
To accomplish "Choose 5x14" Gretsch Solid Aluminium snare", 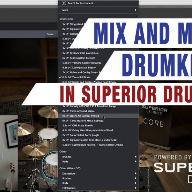I will (80, 53).
